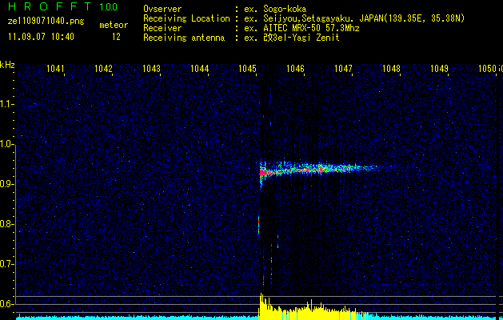Click the kHz axis unit label
This screenshot has width=503, height=320.
7,65
